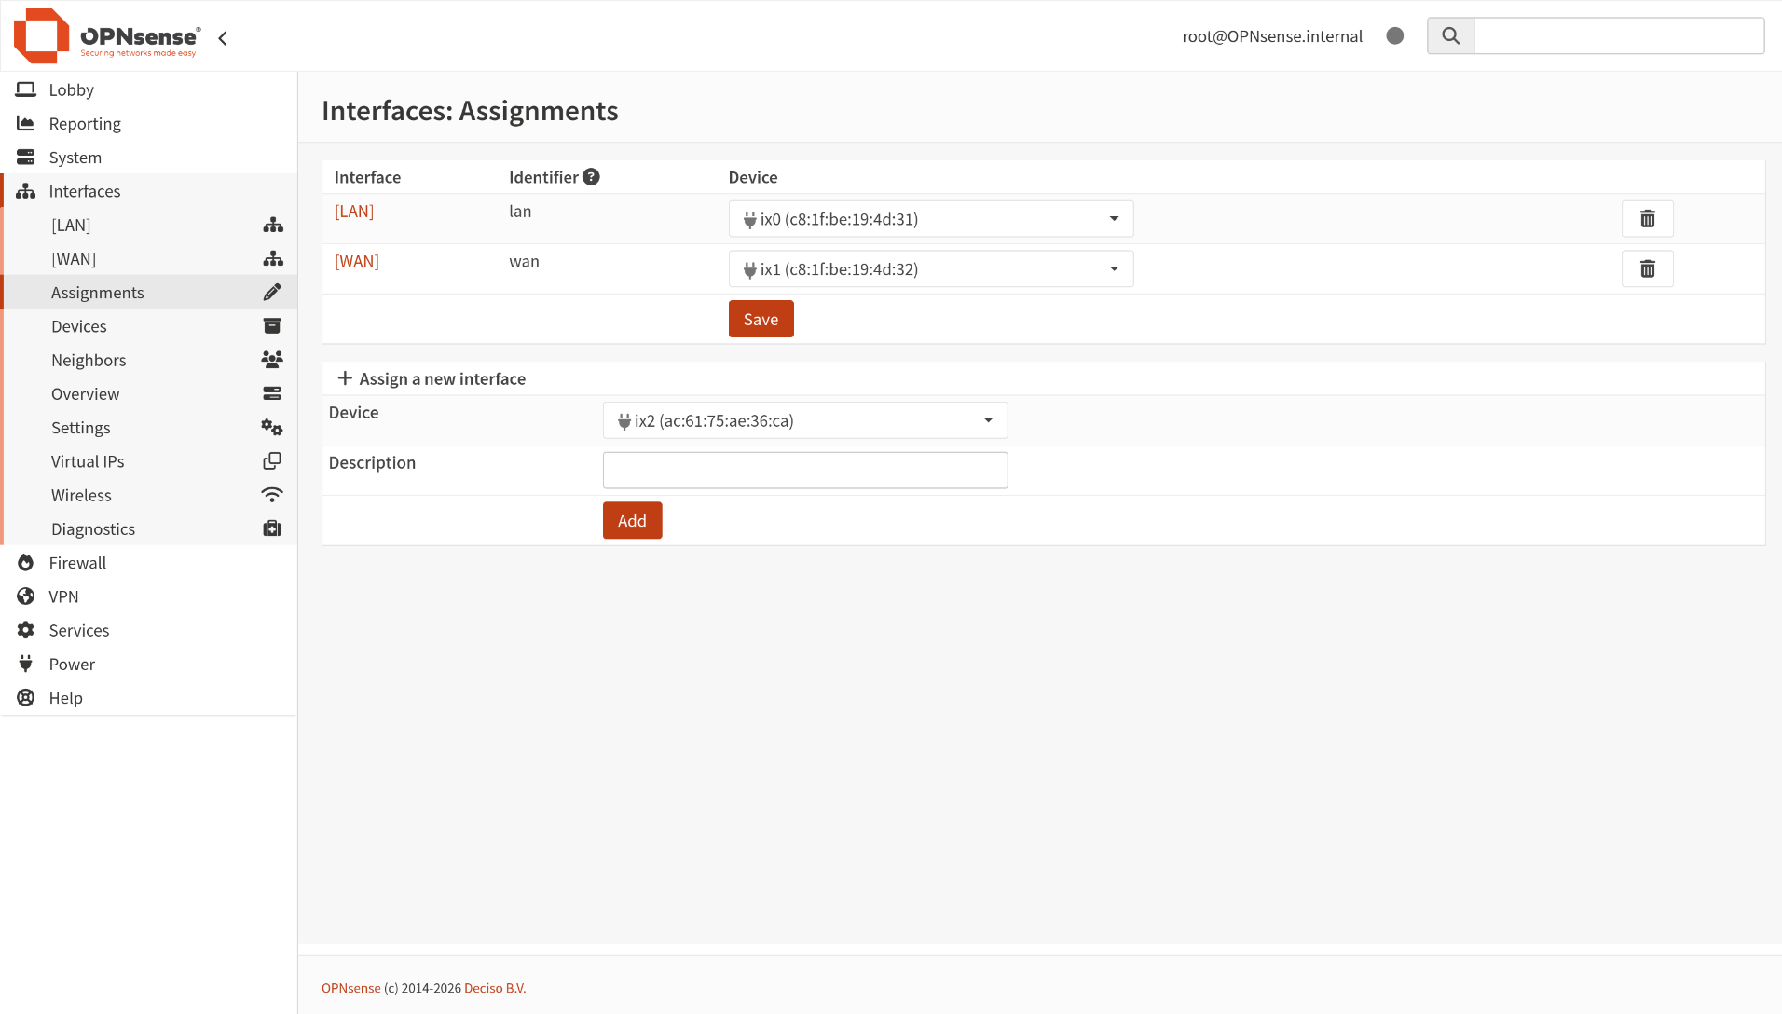Click the gears icon beside Settings

coord(272,428)
